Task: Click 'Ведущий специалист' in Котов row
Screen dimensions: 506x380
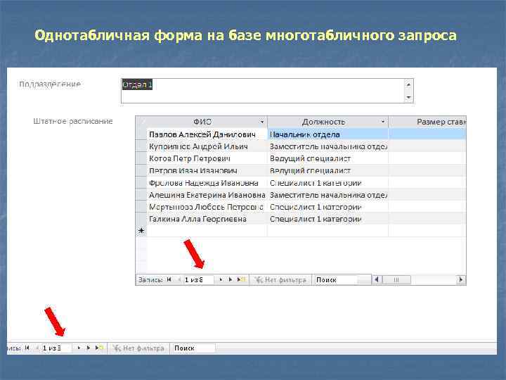Action: pos(328,158)
